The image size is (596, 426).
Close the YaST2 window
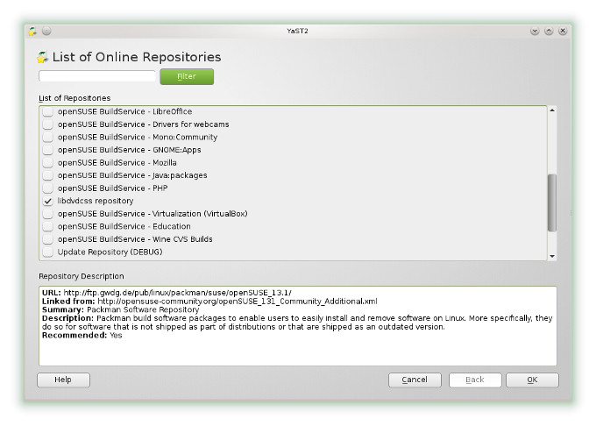pyautogui.click(x=563, y=31)
